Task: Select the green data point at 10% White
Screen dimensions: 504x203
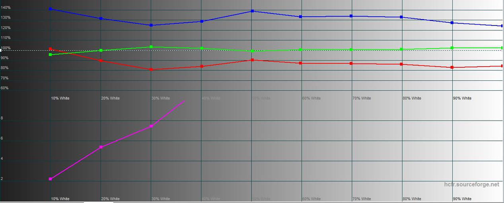Action: (50, 55)
